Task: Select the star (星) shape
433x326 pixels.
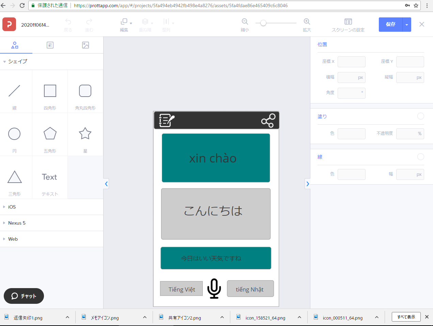Action: tap(85, 133)
